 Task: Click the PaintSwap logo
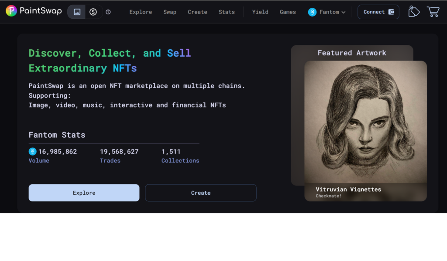pyautogui.click(x=34, y=11)
